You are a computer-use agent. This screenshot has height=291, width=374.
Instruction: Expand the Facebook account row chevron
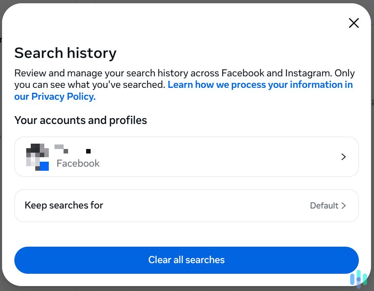pyautogui.click(x=344, y=157)
